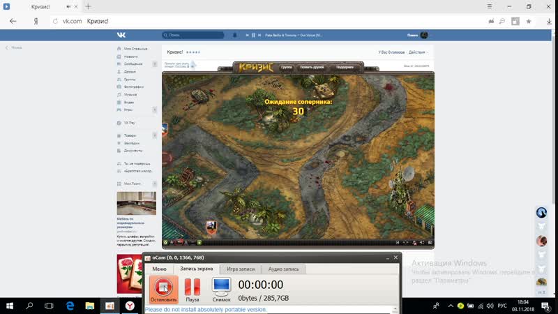Follow the 'Please do not install' link
The image size is (558, 314).
[206, 310]
